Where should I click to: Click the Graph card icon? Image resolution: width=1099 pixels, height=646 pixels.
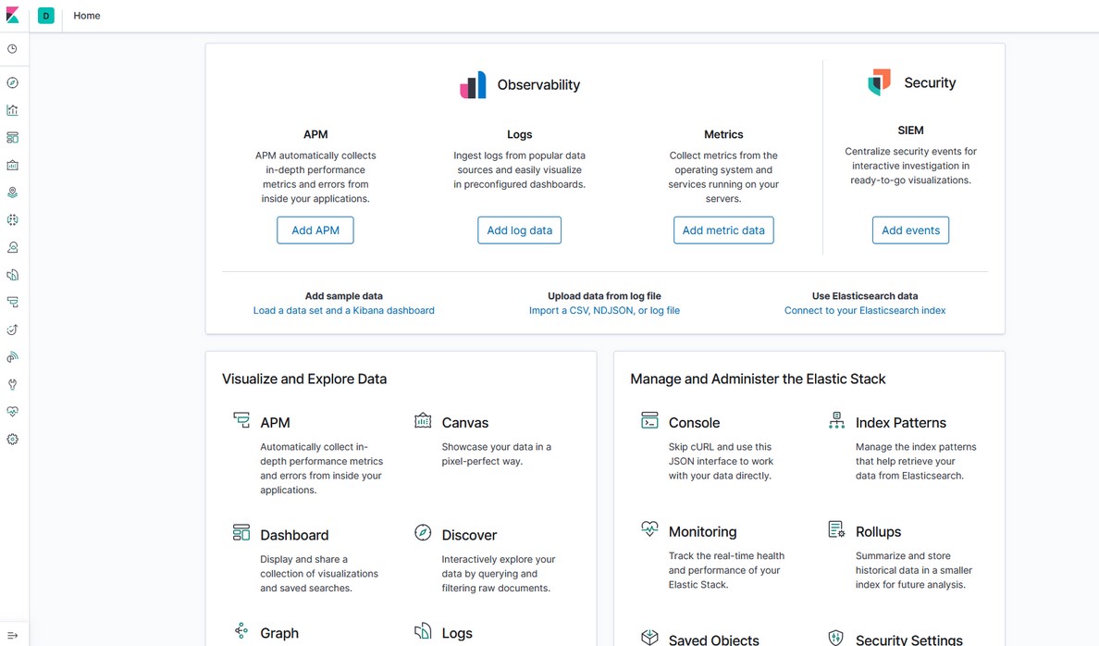tap(241, 630)
